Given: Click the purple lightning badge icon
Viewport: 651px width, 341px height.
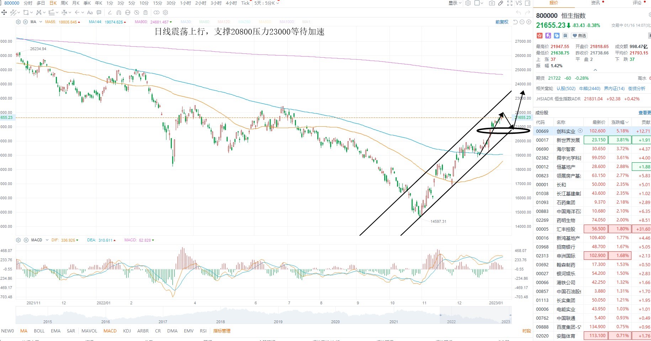Looking at the screenshot, I should [548, 36].
